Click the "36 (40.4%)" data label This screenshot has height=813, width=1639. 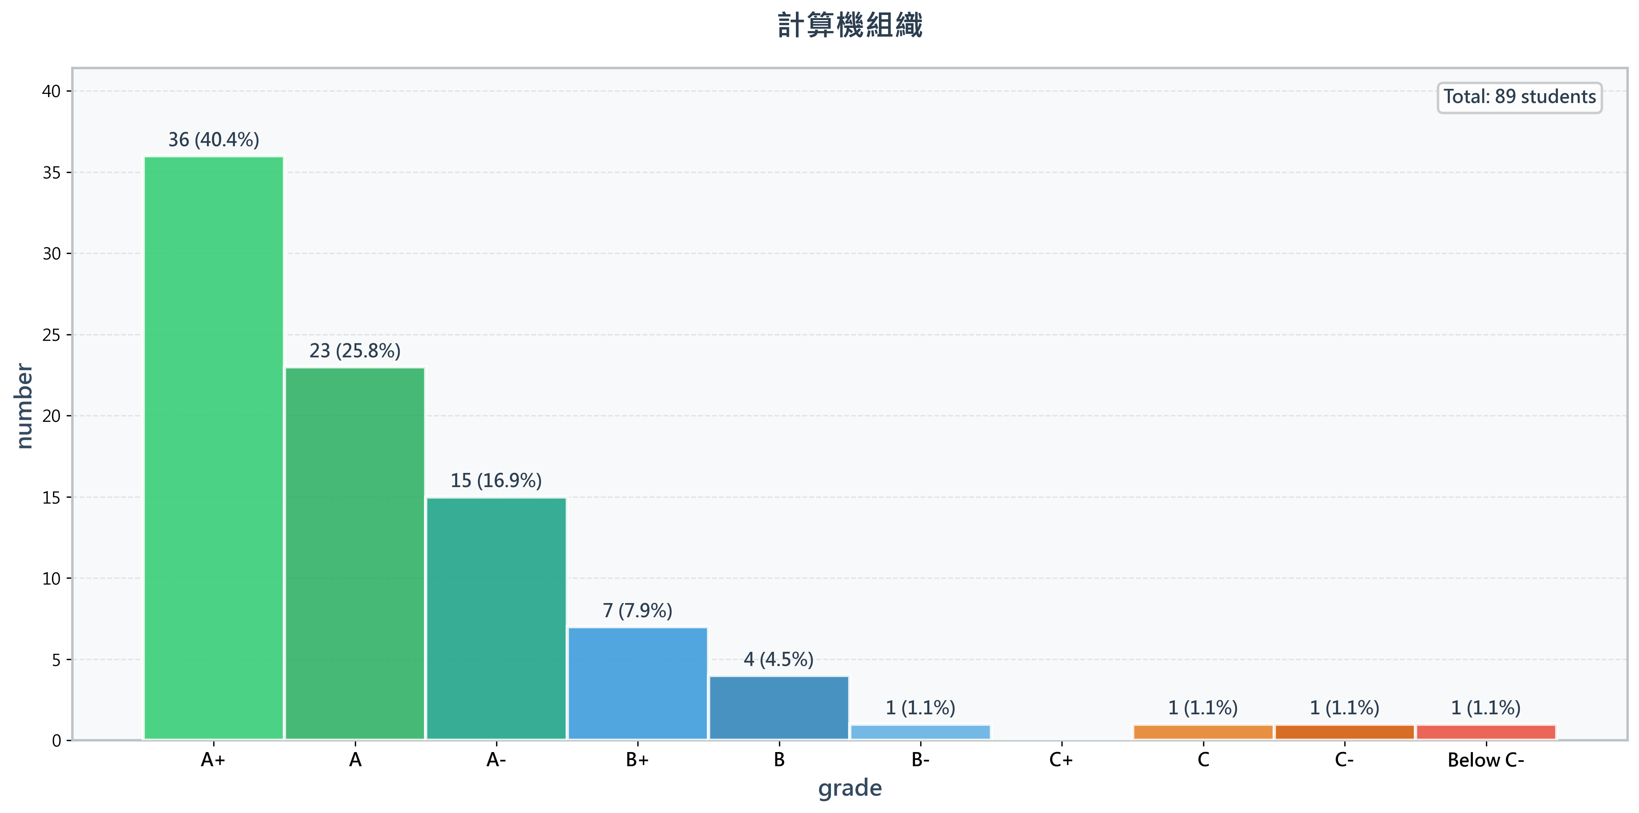tap(214, 140)
